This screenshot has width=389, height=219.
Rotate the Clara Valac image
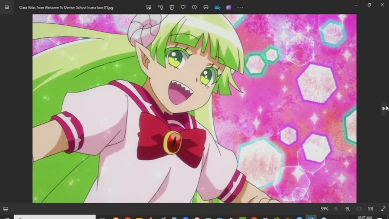click(x=160, y=7)
